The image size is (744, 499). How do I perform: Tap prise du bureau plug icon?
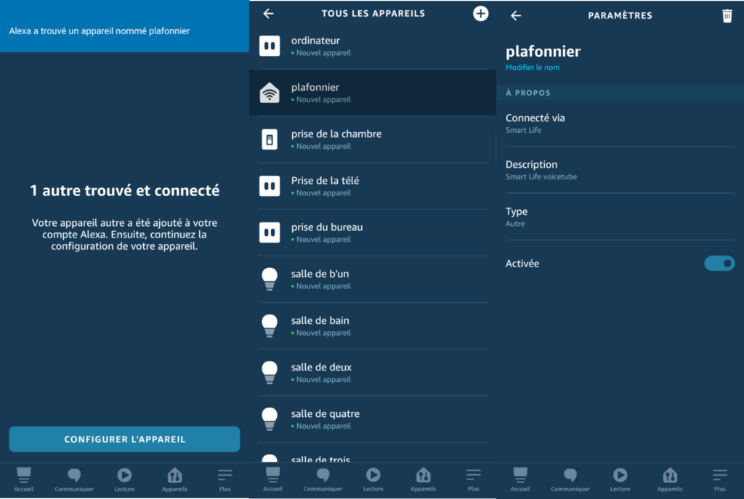coord(270,232)
